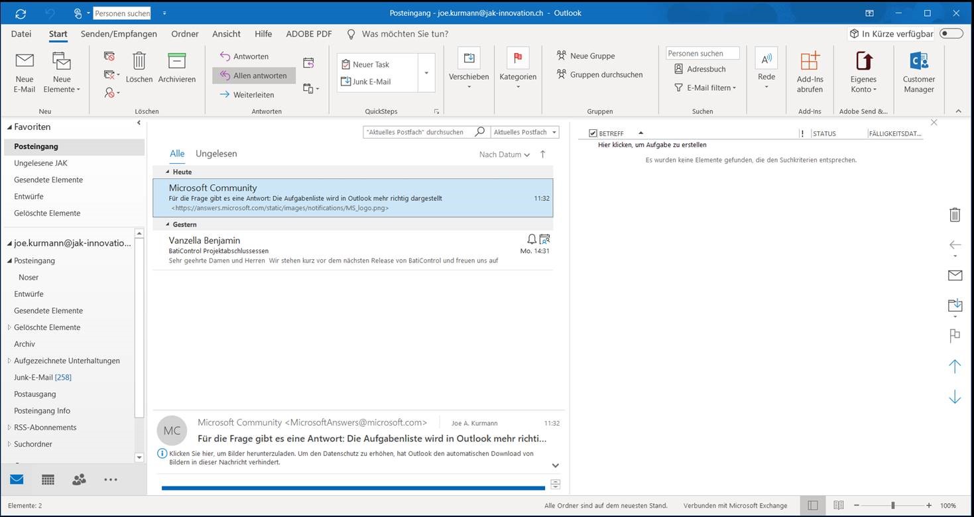Toggle the checkbox in BETREFF column header

tap(593, 133)
